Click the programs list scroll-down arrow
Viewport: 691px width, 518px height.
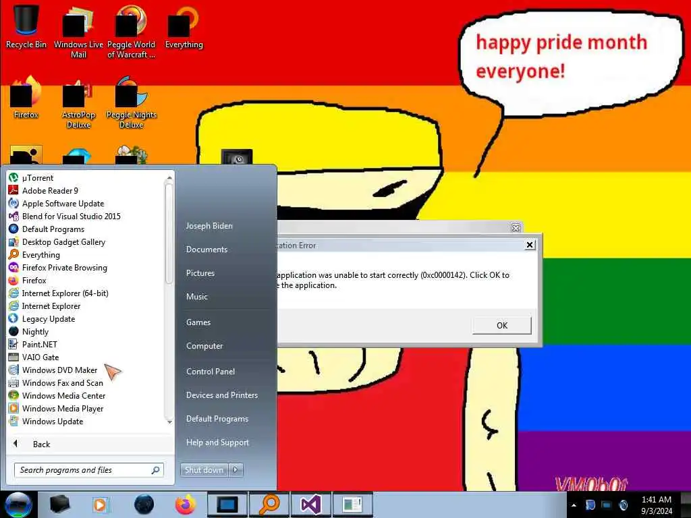tap(169, 422)
